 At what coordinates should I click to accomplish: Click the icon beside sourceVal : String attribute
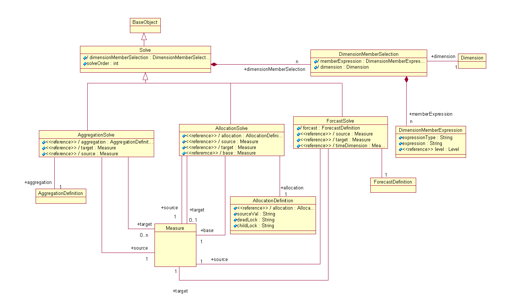coord(235,214)
